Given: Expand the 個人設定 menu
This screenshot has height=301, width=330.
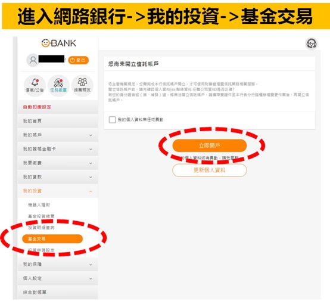Looking at the screenshot, I should tap(58, 278).
